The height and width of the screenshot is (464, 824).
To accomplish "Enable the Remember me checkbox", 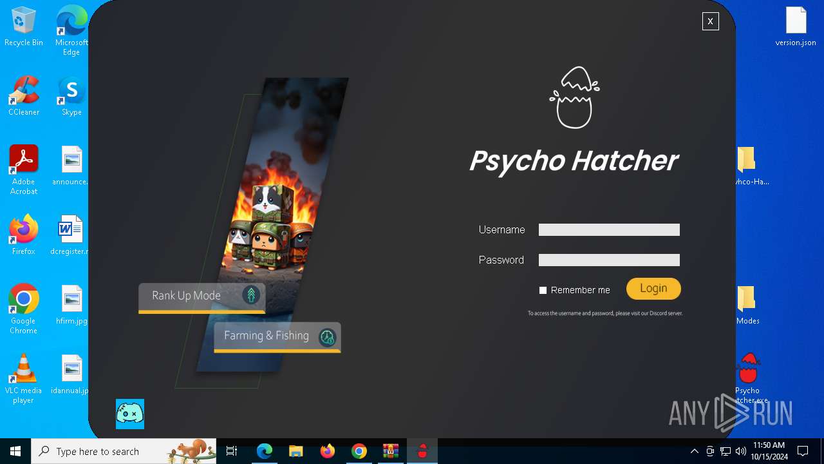I will click(x=543, y=291).
